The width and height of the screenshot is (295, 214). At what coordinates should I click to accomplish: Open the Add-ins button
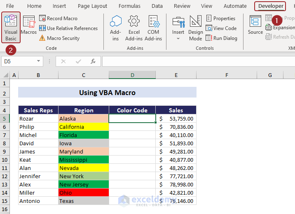coord(115,28)
